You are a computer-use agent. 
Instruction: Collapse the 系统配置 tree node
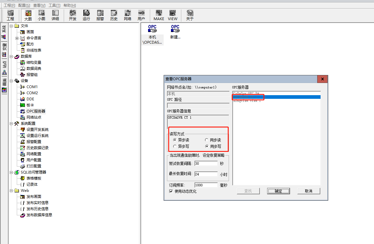[x=11, y=123]
